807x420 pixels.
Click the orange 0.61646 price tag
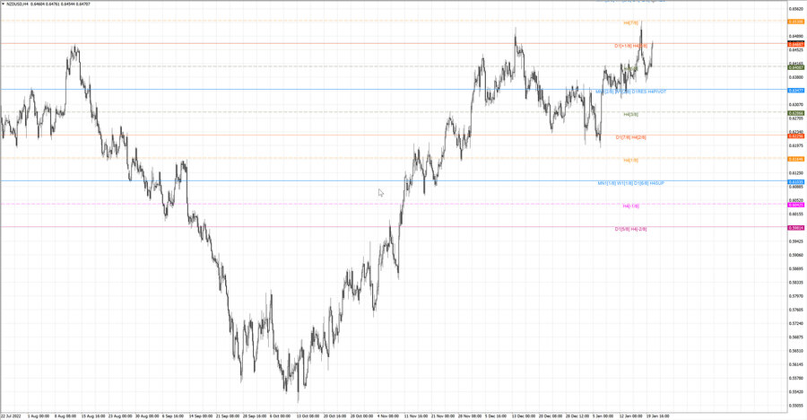pos(796,159)
